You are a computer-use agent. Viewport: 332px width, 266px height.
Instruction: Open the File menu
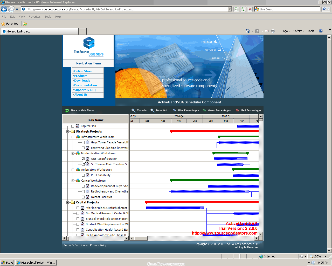(x=4, y=17)
